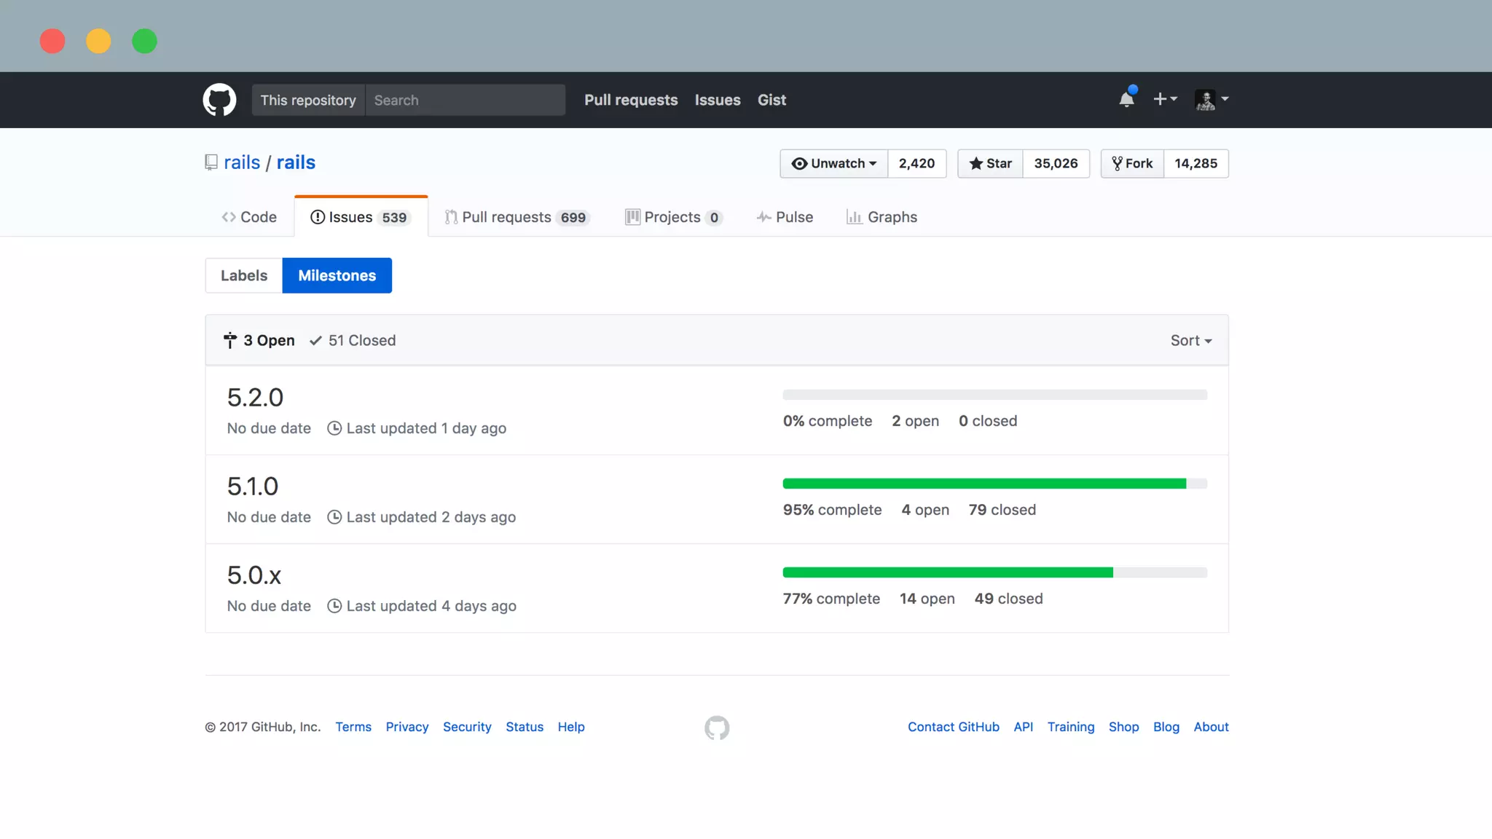Open the Contact GitHub footer link
The image size is (1492, 839).
pyautogui.click(x=953, y=727)
